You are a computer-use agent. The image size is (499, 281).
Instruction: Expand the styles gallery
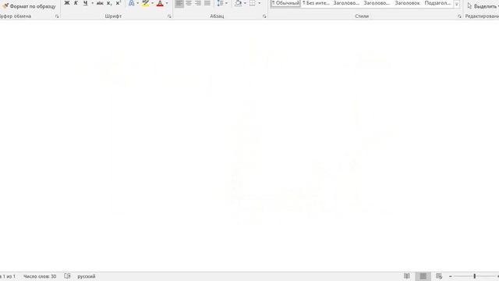pos(457,5)
